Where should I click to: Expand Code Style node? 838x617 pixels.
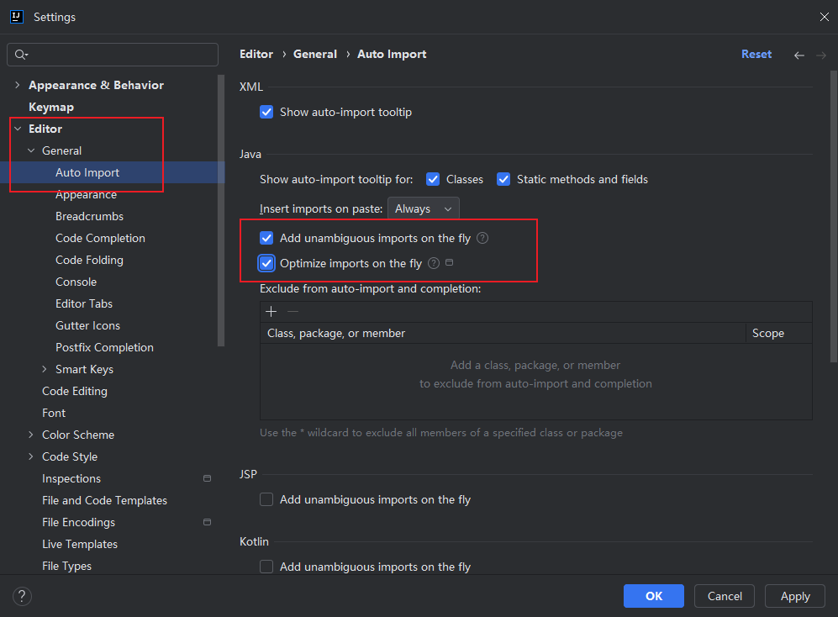point(31,456)
